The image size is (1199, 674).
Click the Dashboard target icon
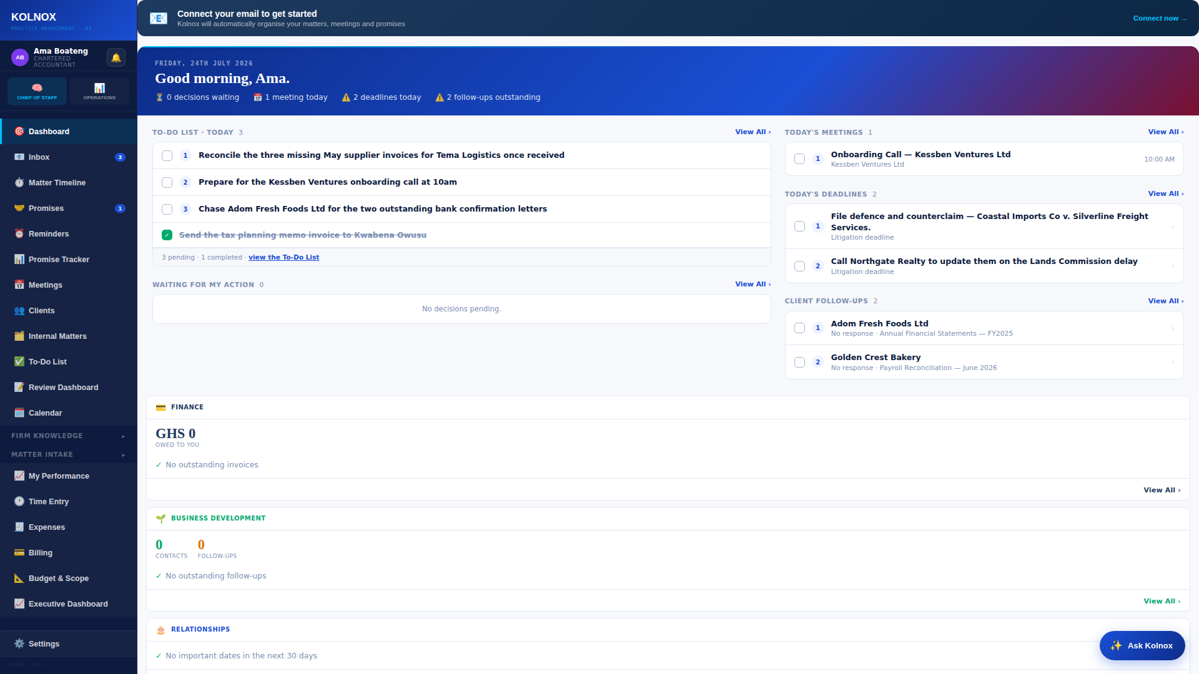click(x=19, y=131)
